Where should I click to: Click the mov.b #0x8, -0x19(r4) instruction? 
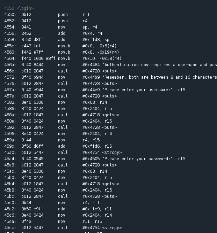point(62,52)
